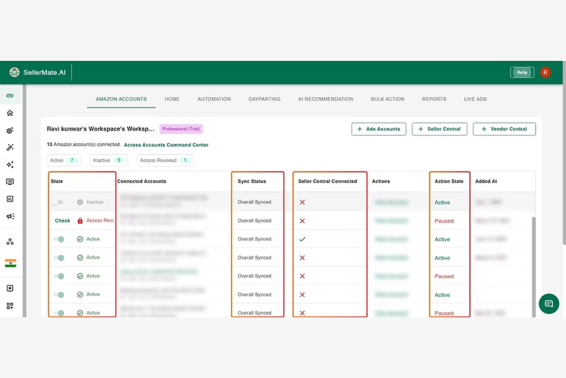The image size is (566, 378).
Task: Open the Inactive 5 filter pill
Action: (x=108, y=160)
